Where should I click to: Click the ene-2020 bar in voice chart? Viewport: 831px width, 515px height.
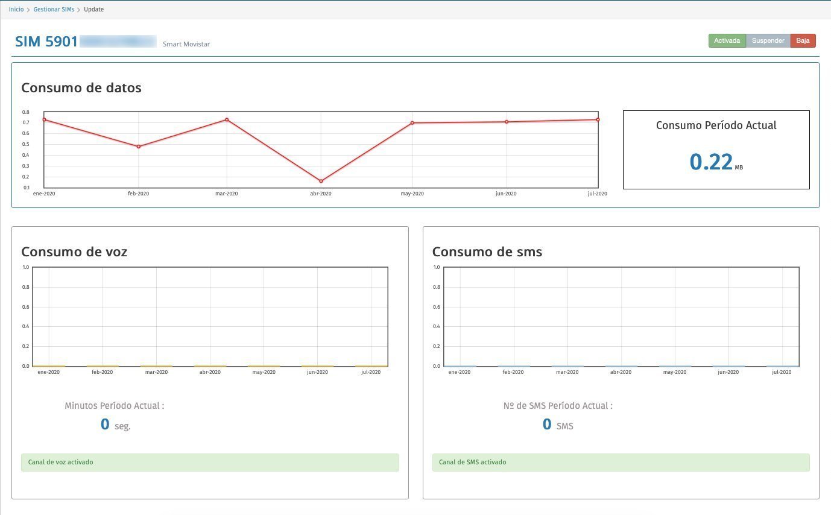coord(48,365)
